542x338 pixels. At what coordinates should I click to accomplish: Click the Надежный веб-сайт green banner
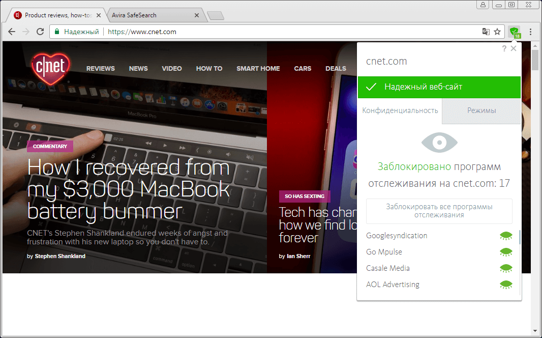click(x=439, y=87)
